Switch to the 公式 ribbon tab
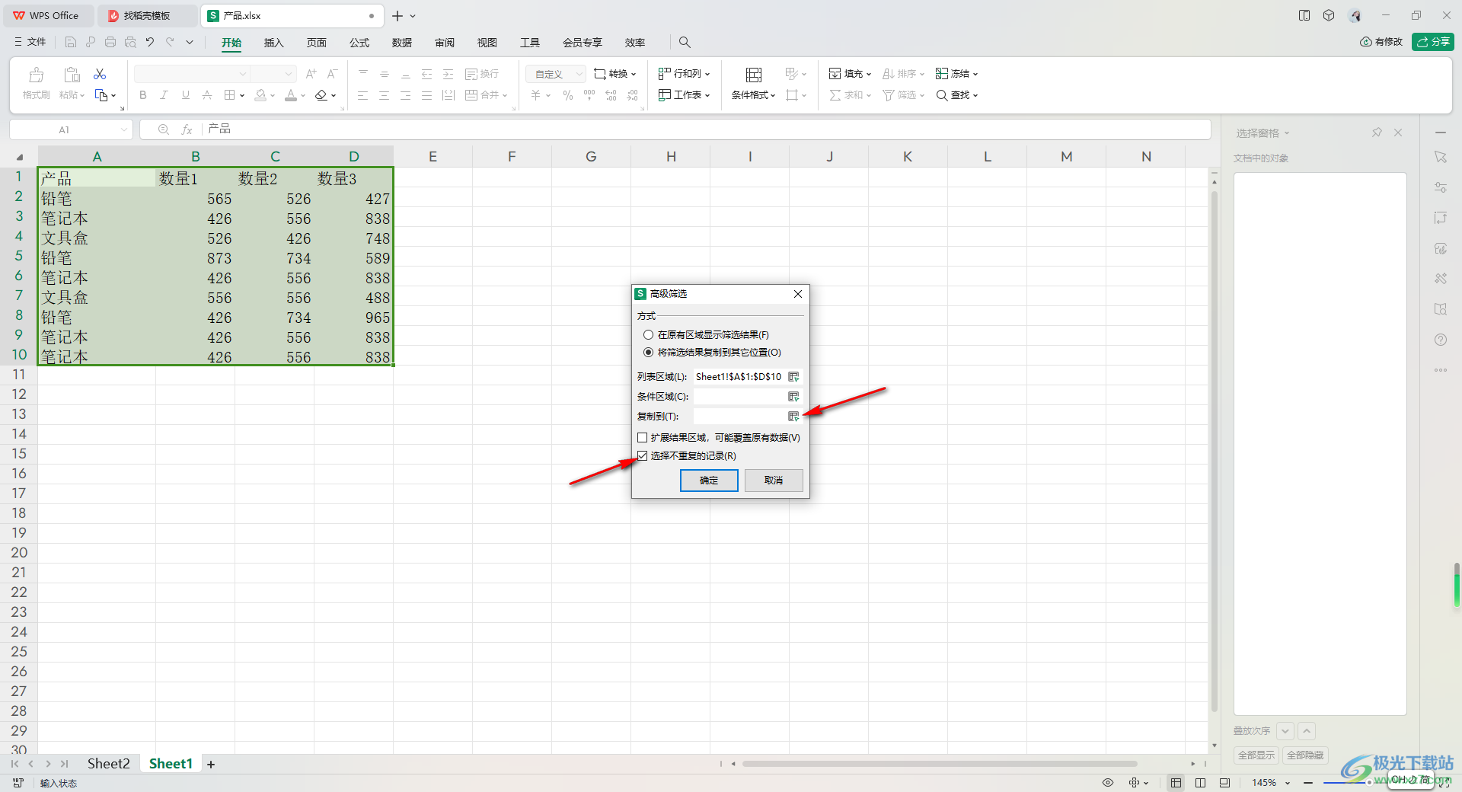Screen dimensions: 1462x792 (x=359, y=43)
